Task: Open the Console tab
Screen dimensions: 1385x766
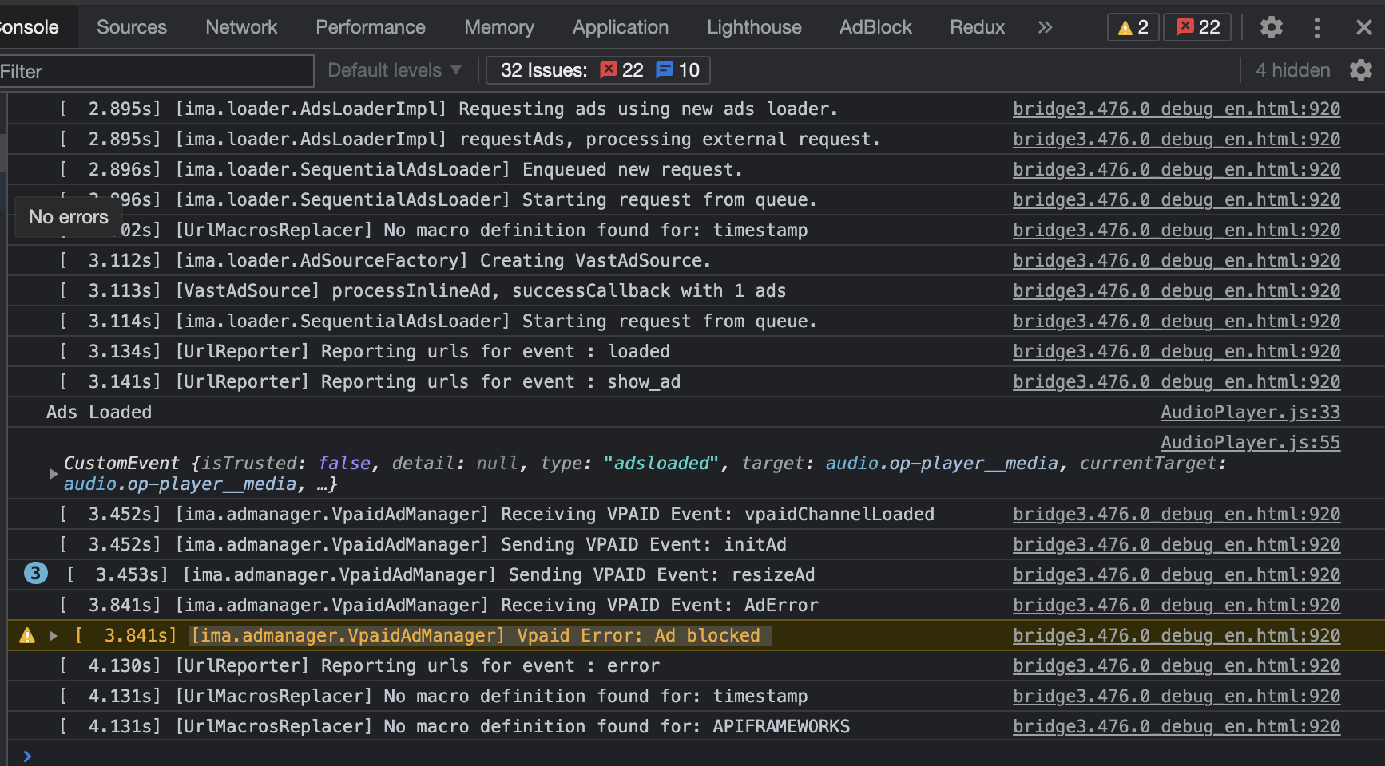Action: [x=30, y=27]
